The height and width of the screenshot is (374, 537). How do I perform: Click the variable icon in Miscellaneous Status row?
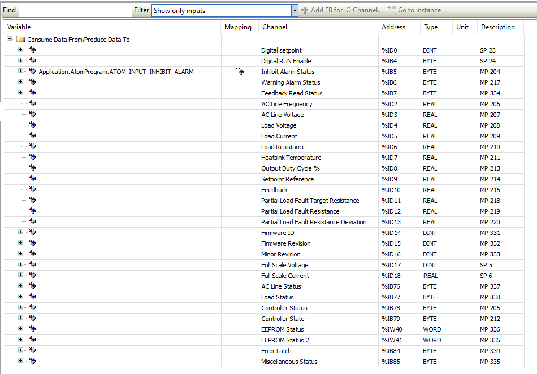coord(32,362)
